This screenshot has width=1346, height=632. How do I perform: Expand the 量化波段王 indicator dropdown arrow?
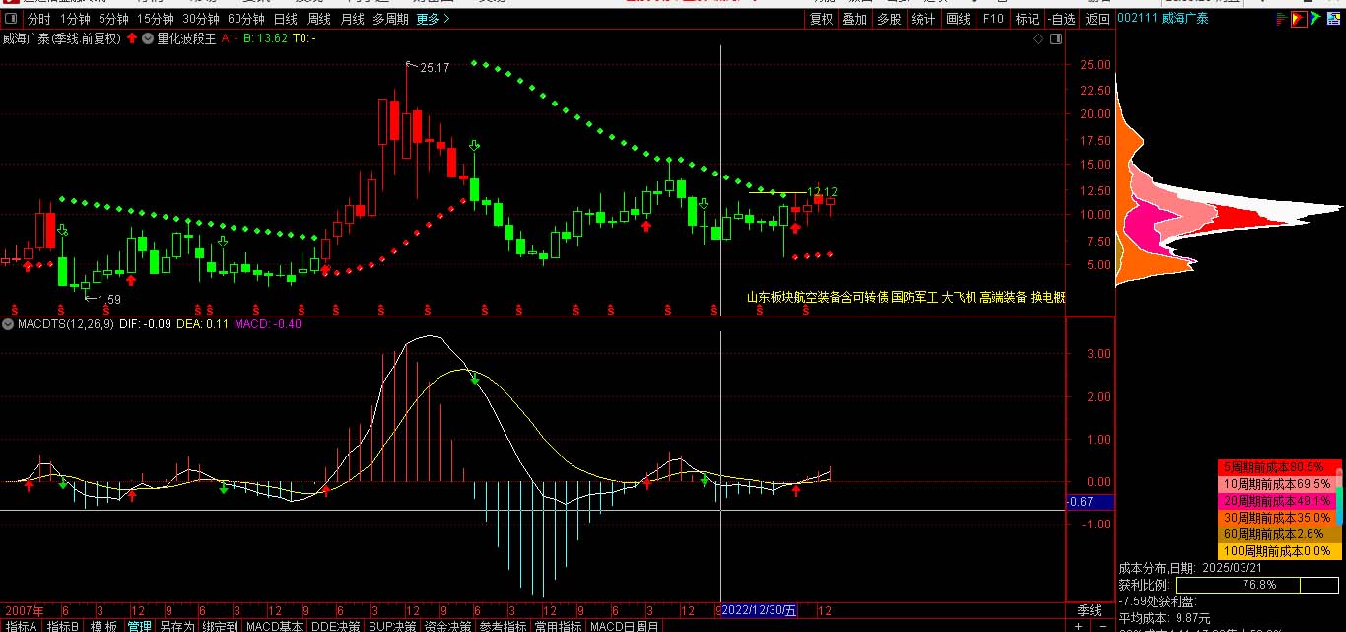148,38
